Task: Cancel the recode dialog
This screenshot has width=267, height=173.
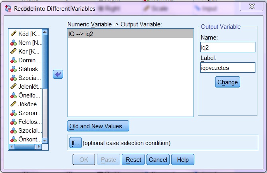Action: click(158, 160)
